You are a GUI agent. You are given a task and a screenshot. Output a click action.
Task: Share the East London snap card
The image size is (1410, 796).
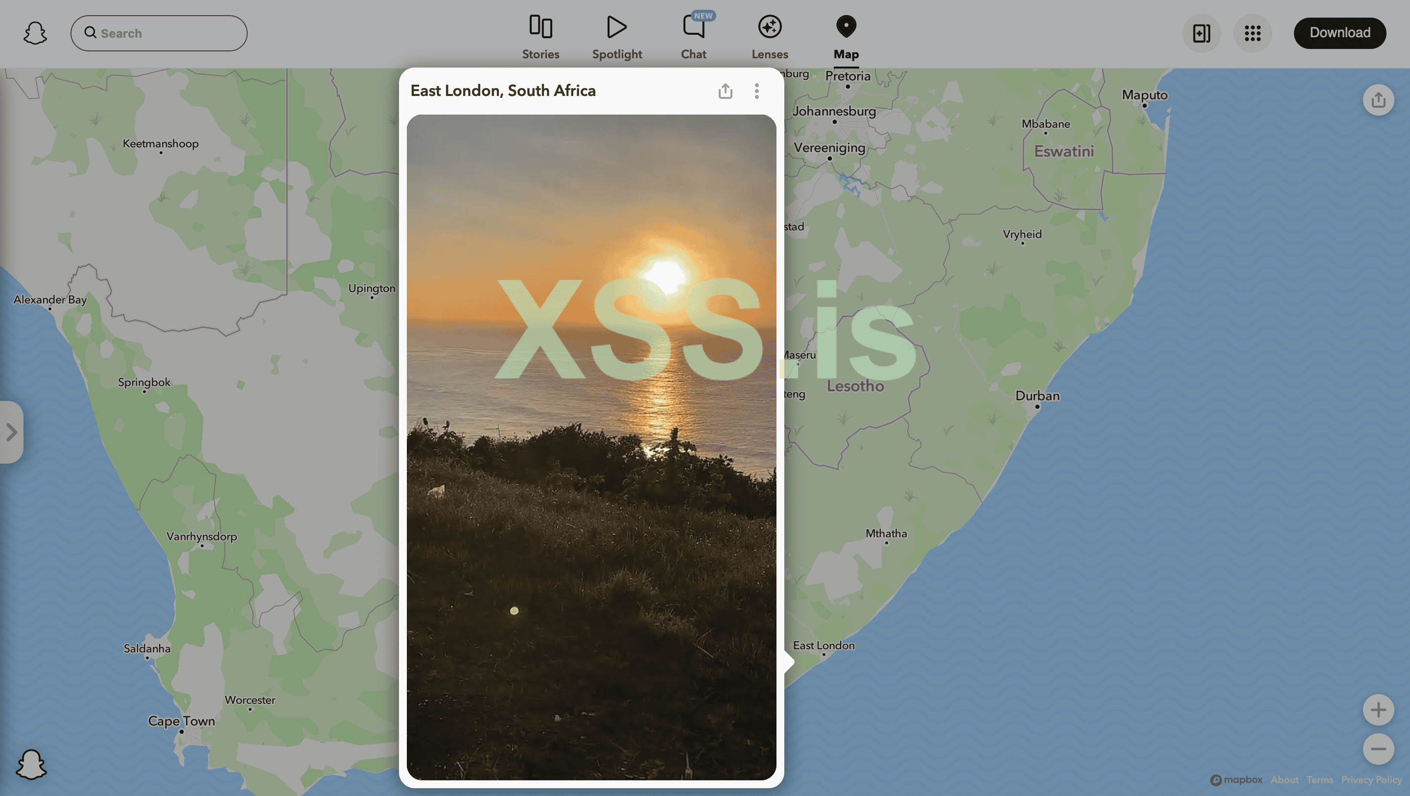(725, 91)
